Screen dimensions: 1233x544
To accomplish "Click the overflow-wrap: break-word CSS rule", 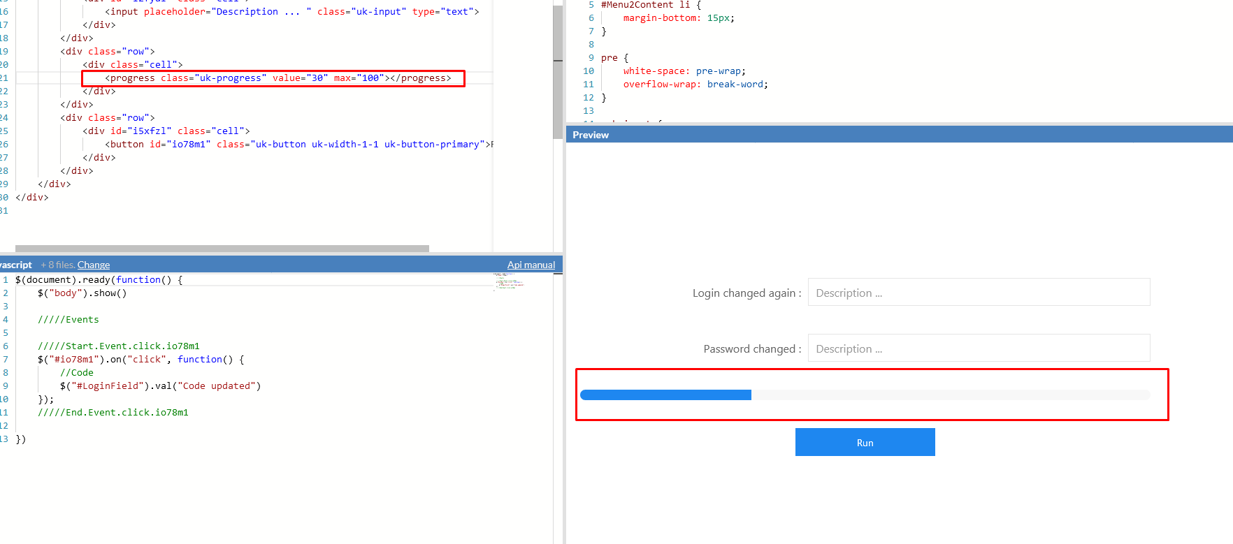I will 695,84.
